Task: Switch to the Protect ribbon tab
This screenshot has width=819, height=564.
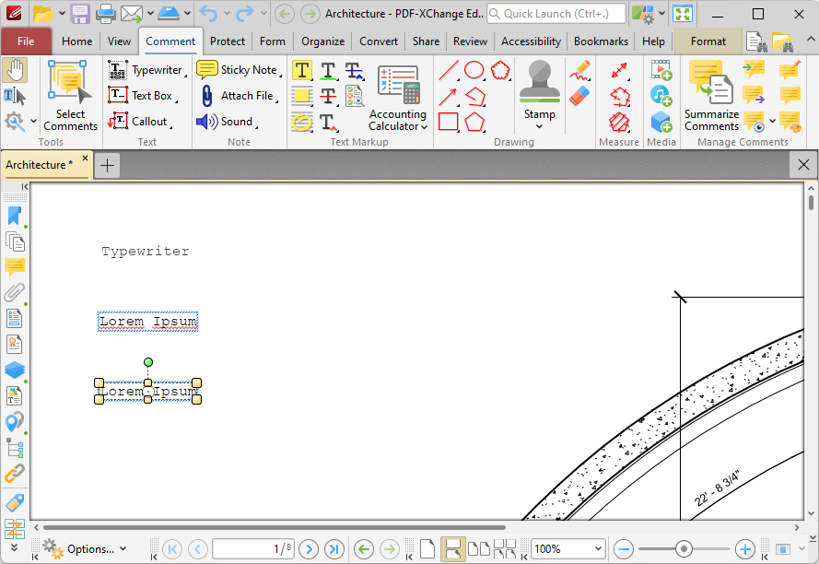Action: click(x=227, y=41)
